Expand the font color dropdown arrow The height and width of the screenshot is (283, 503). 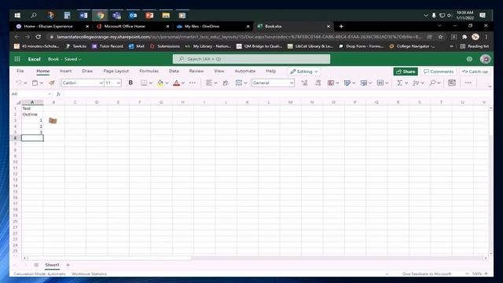[x=183, y=83]
